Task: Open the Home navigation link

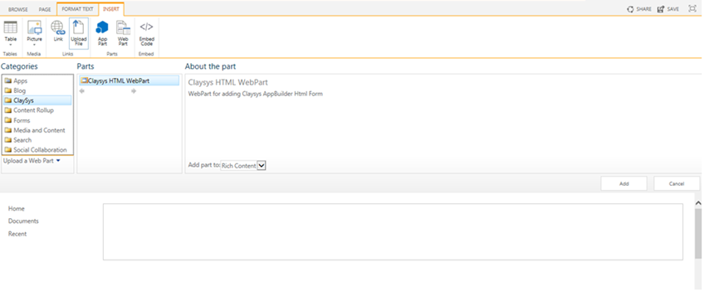Action: (17, 209)
